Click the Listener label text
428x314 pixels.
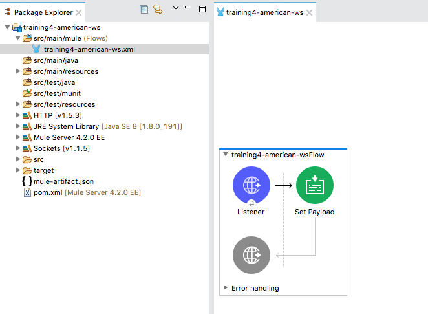tap(251, 212)
